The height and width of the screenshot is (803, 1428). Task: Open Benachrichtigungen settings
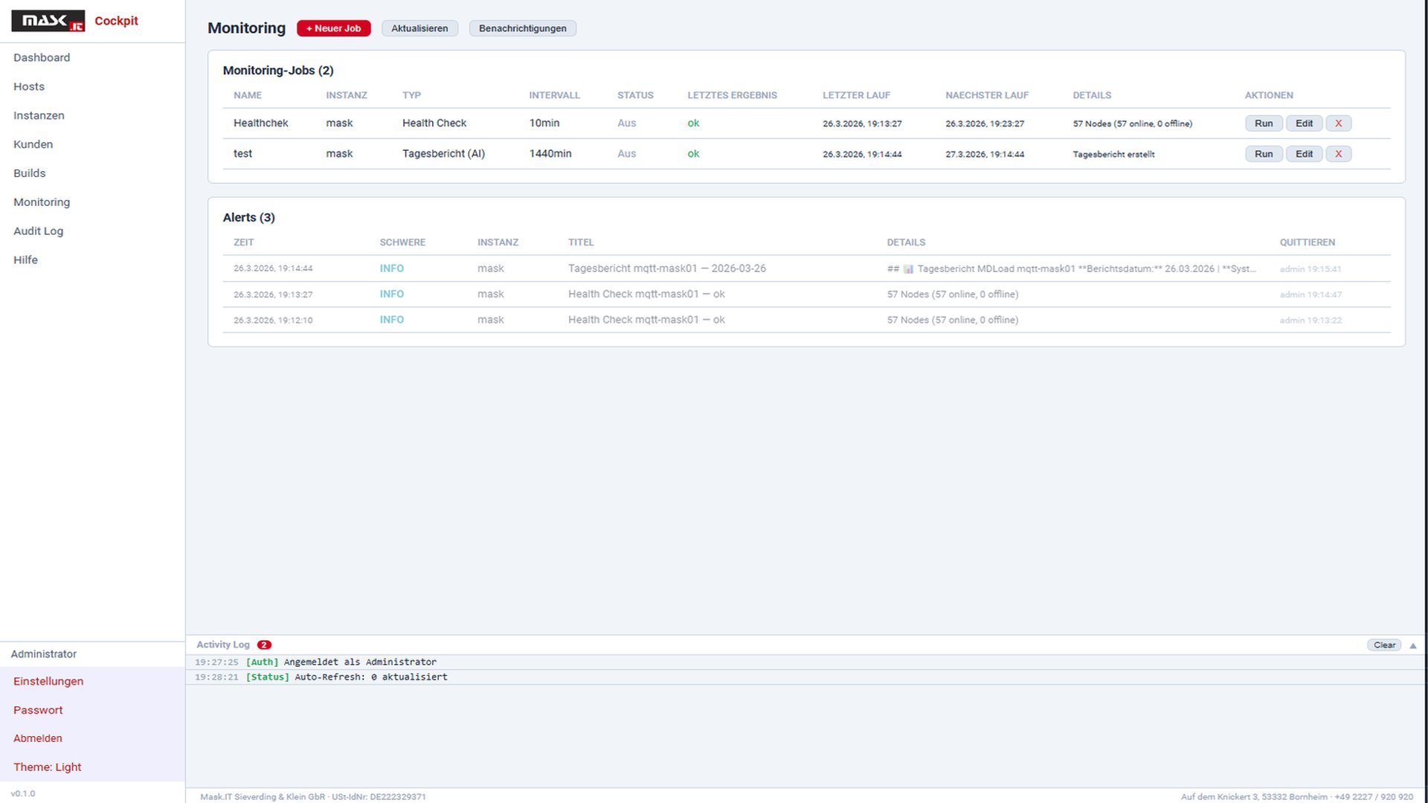coord(522,28)
